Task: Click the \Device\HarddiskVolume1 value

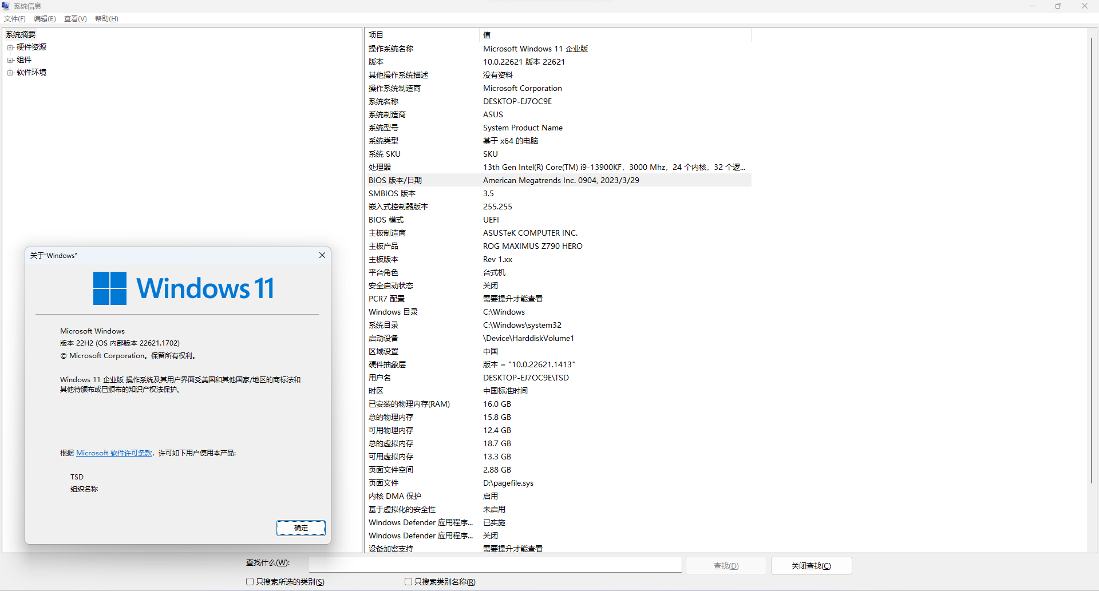Action: pyautogui.click(x=528, y=338)
